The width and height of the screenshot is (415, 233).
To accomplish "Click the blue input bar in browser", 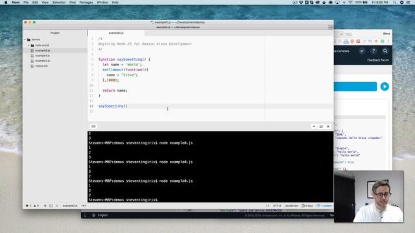I will tap(355, 87).
